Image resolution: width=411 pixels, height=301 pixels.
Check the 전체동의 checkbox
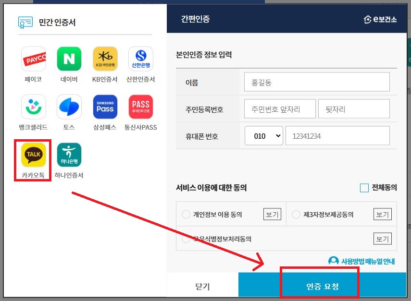(x=364, y=188)
